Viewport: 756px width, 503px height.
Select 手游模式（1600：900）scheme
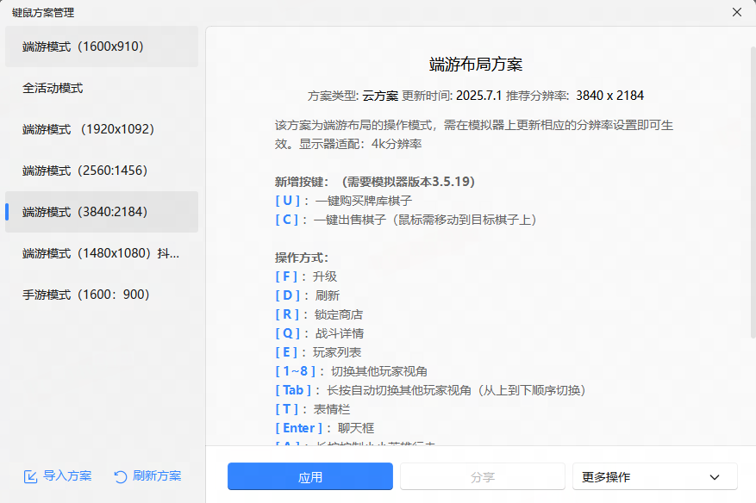click(x=102, y=295)
